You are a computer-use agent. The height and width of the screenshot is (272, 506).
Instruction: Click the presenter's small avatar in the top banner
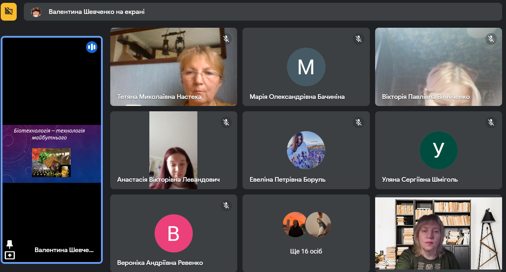pyautogui.click(x=36, y=12)
